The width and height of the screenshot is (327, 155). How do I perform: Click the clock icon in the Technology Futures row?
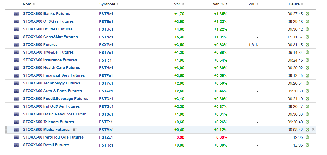pyautogui.click(x=307, y=83)
